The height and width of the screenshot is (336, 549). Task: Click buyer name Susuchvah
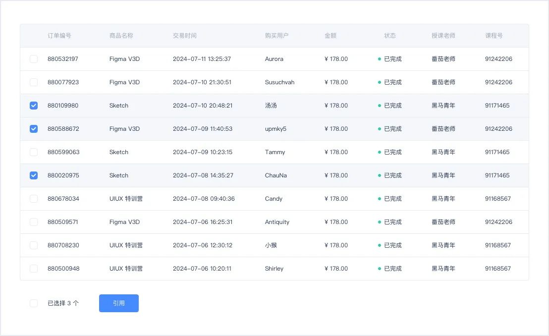tap(279, 82)
